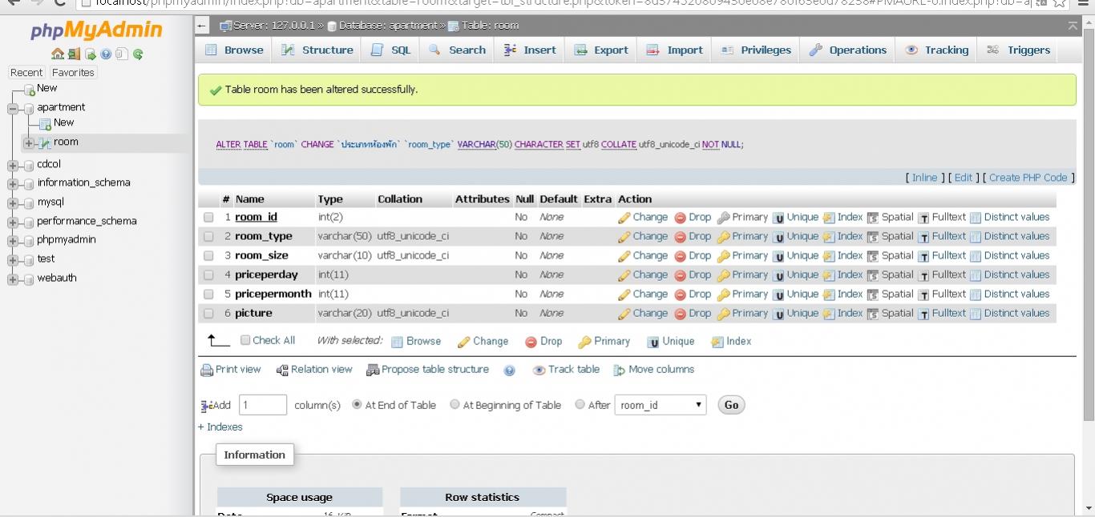
Task: Change the priceperday column
Action: coord(643,275)
